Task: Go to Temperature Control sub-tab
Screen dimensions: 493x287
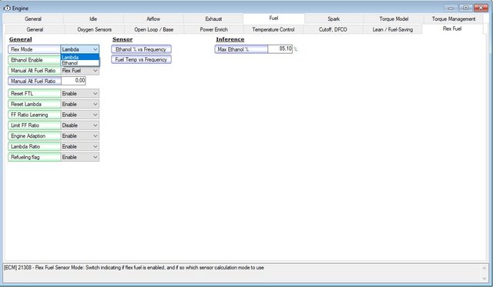Action: [273, 29]
